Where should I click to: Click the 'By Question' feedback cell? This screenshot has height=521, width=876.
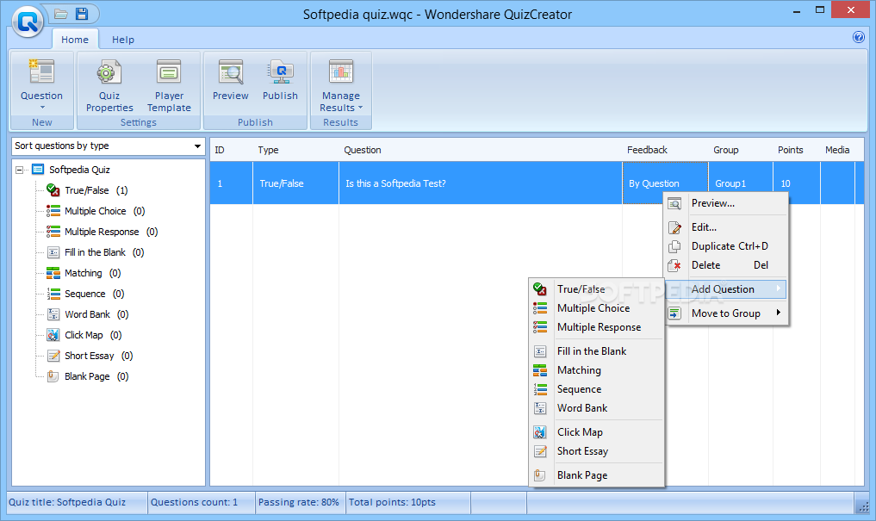pos(665,183)
